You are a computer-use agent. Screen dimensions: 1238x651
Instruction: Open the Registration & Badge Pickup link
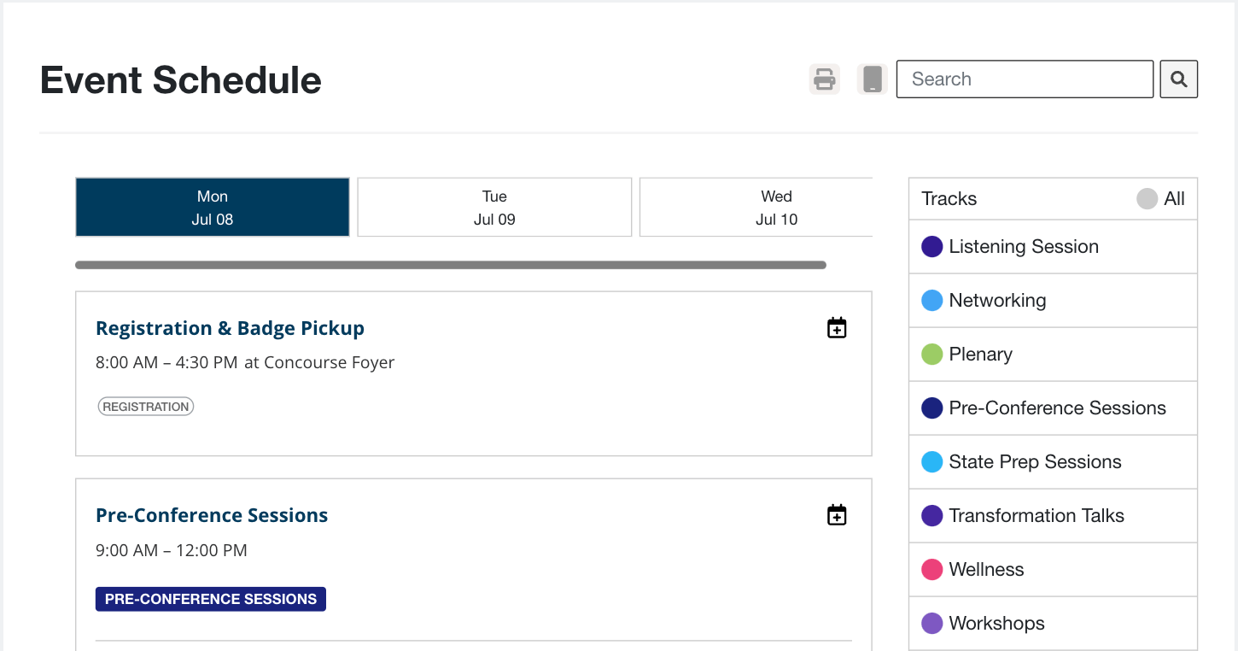pos(230,328)
